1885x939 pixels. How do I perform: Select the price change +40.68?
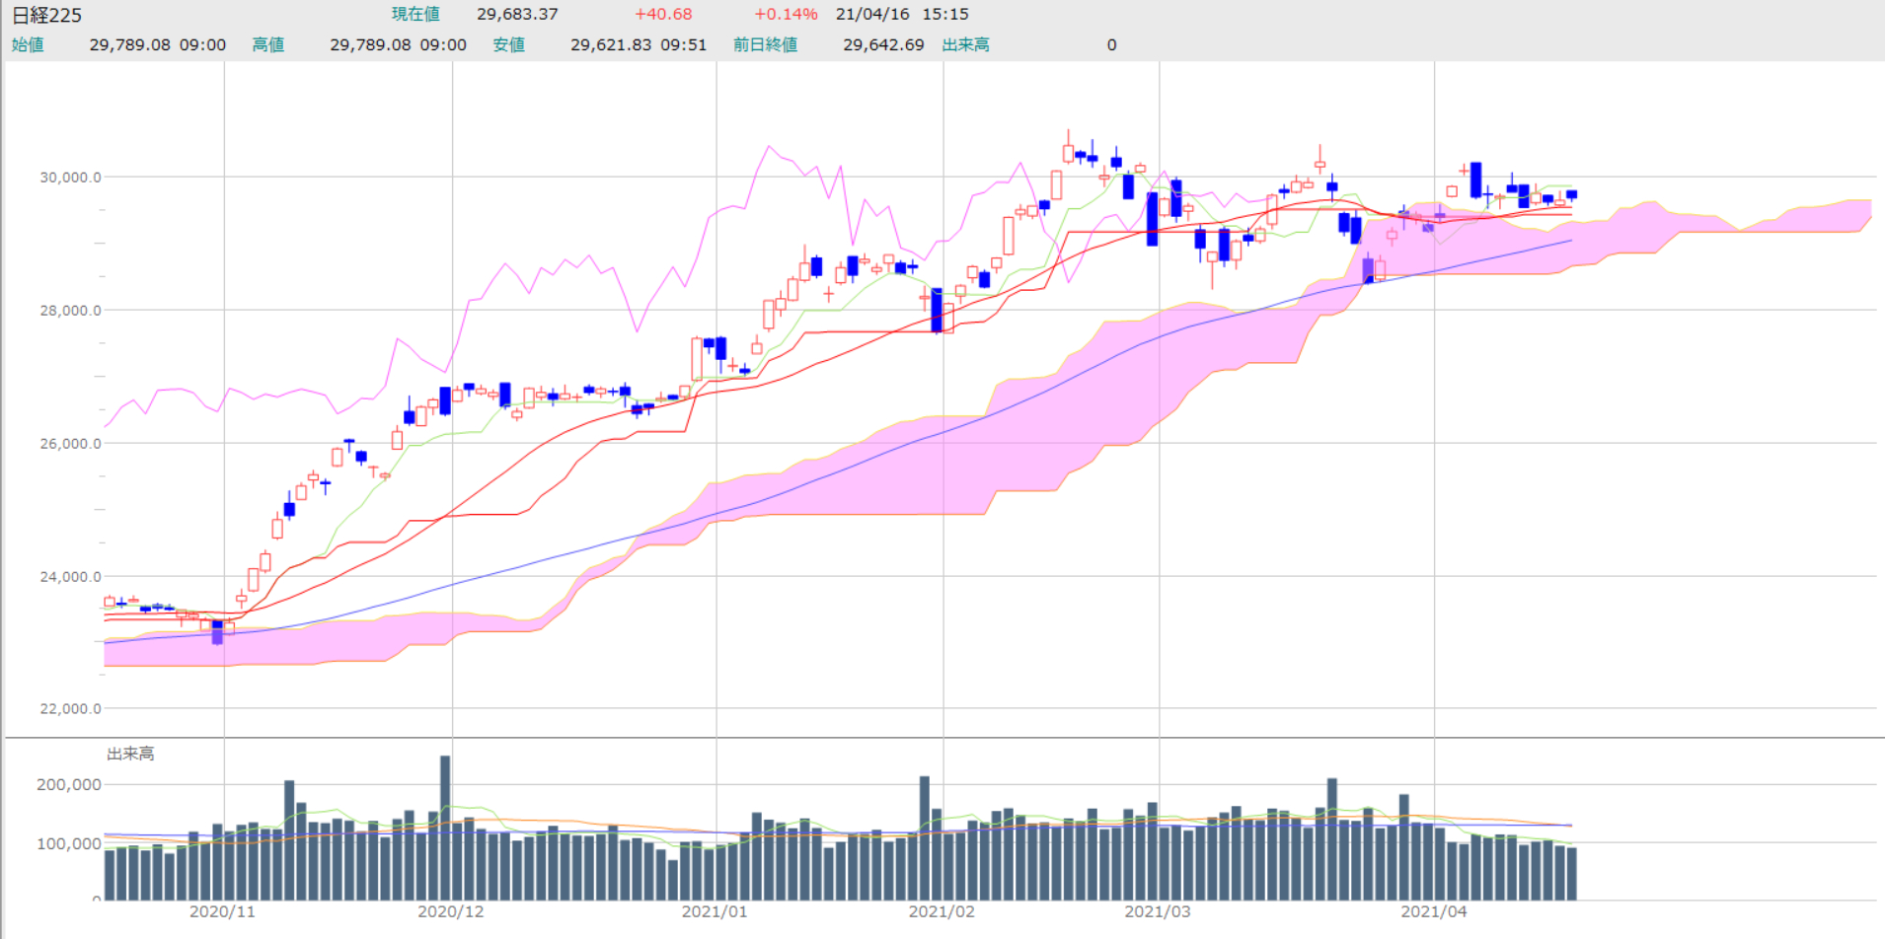coord(663,14)
